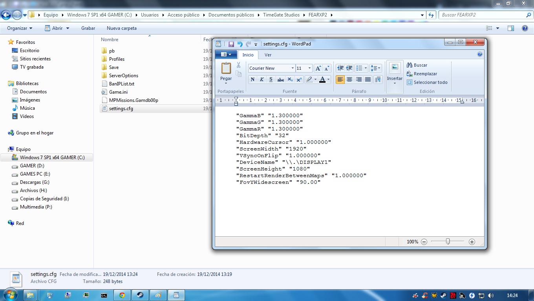Click the Abrir command in Explorer

point(57,28)
